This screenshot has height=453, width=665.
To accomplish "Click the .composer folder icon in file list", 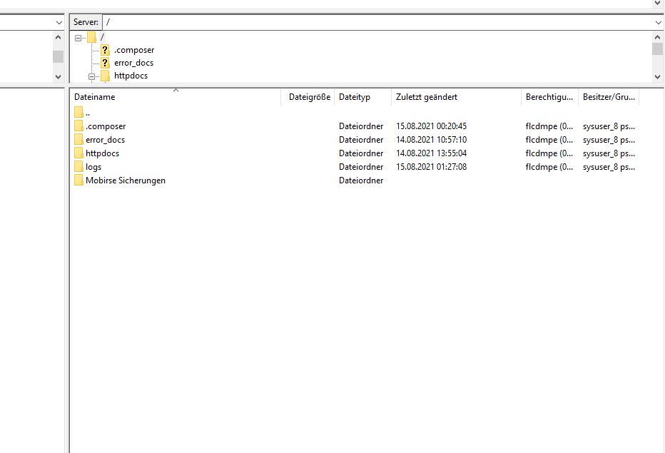I will [78, 126].
